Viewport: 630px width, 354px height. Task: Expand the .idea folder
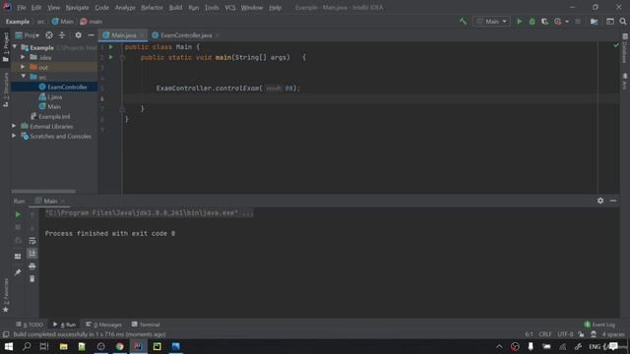point(23,57)
